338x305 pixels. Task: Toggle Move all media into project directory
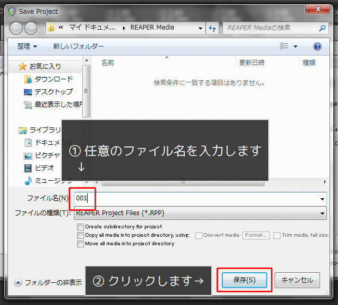pos(80,244)
